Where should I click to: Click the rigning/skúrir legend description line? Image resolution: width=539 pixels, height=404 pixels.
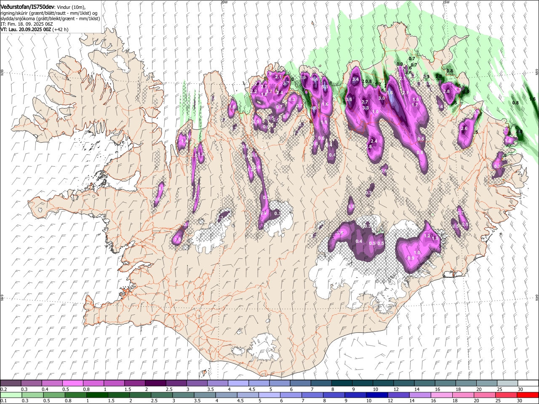tap(49, 13)
